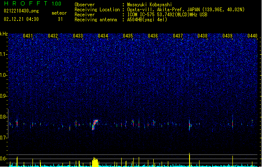Viewport: 262px width, 167px height.
Task: Click the 0432 time marker
Action: [53, 36]
